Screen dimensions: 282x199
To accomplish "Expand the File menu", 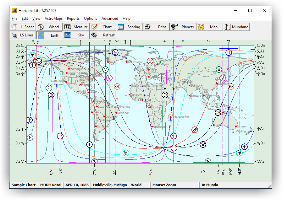I will pyautogui.click(x=14, y=19).
